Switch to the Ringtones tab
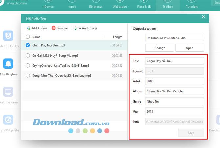This screenshot has height=148, width=220. click(x=96, y=6)
